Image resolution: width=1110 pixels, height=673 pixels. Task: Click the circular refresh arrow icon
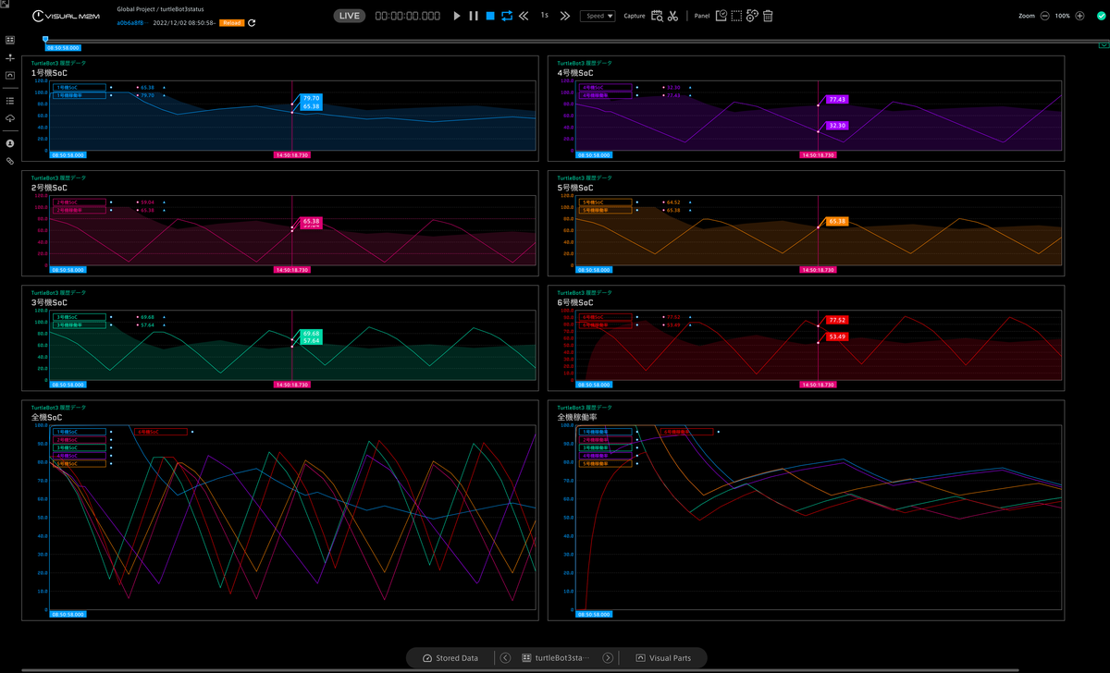252,22
